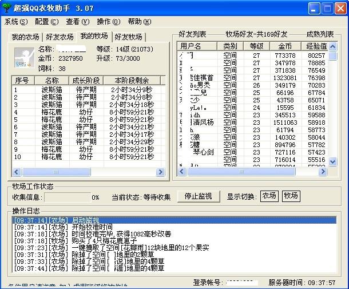The height and width of the screenshot is (289, 349).
Task: Click scroll-left arrow of friend list
Action: (182, 171)
